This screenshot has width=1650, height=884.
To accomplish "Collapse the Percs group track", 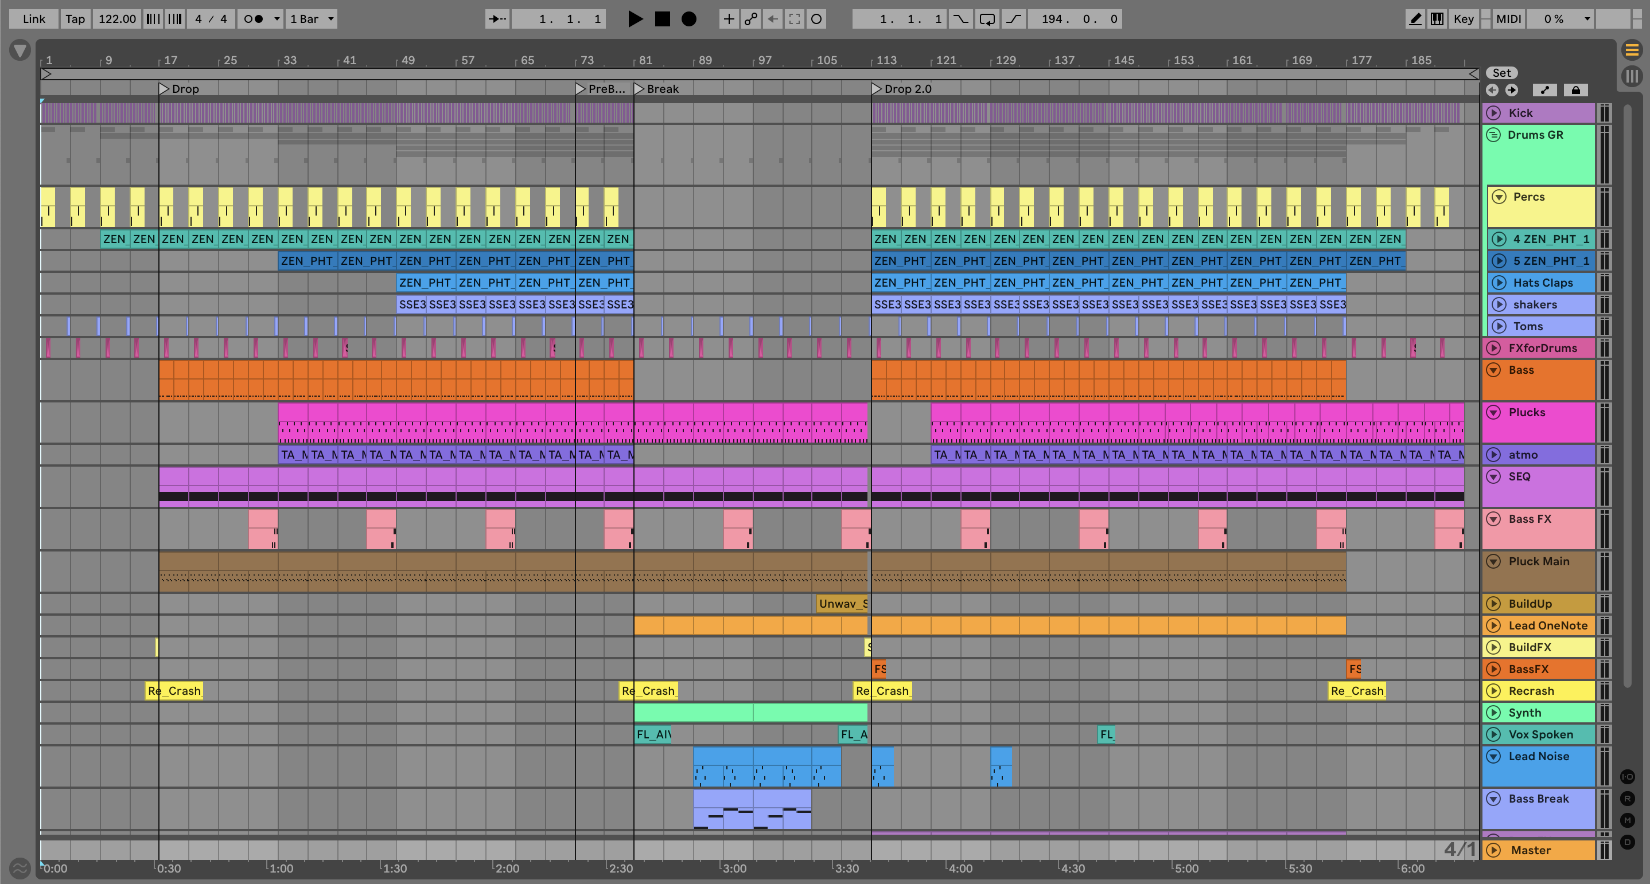I will [x=1499, y=197].
